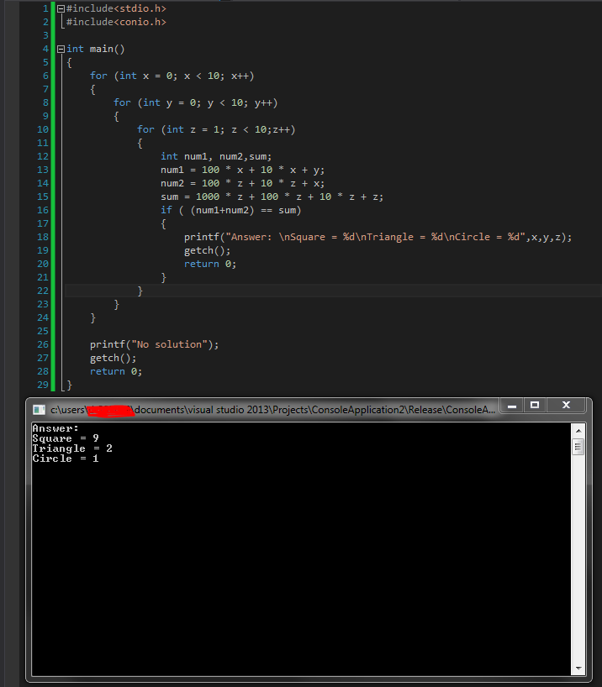Click 'return 0;' on line 28
The image size is (602, 687).
(x=116, y=371)
